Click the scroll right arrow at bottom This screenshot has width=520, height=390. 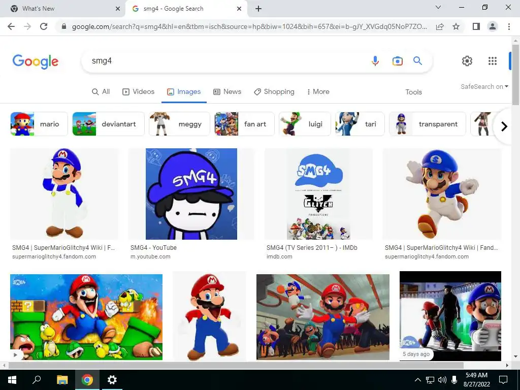(507, 365)
